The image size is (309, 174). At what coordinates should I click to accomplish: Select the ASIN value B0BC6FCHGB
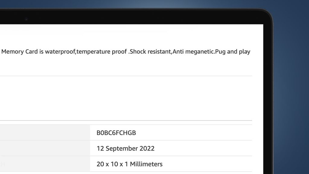click(116, 133)
